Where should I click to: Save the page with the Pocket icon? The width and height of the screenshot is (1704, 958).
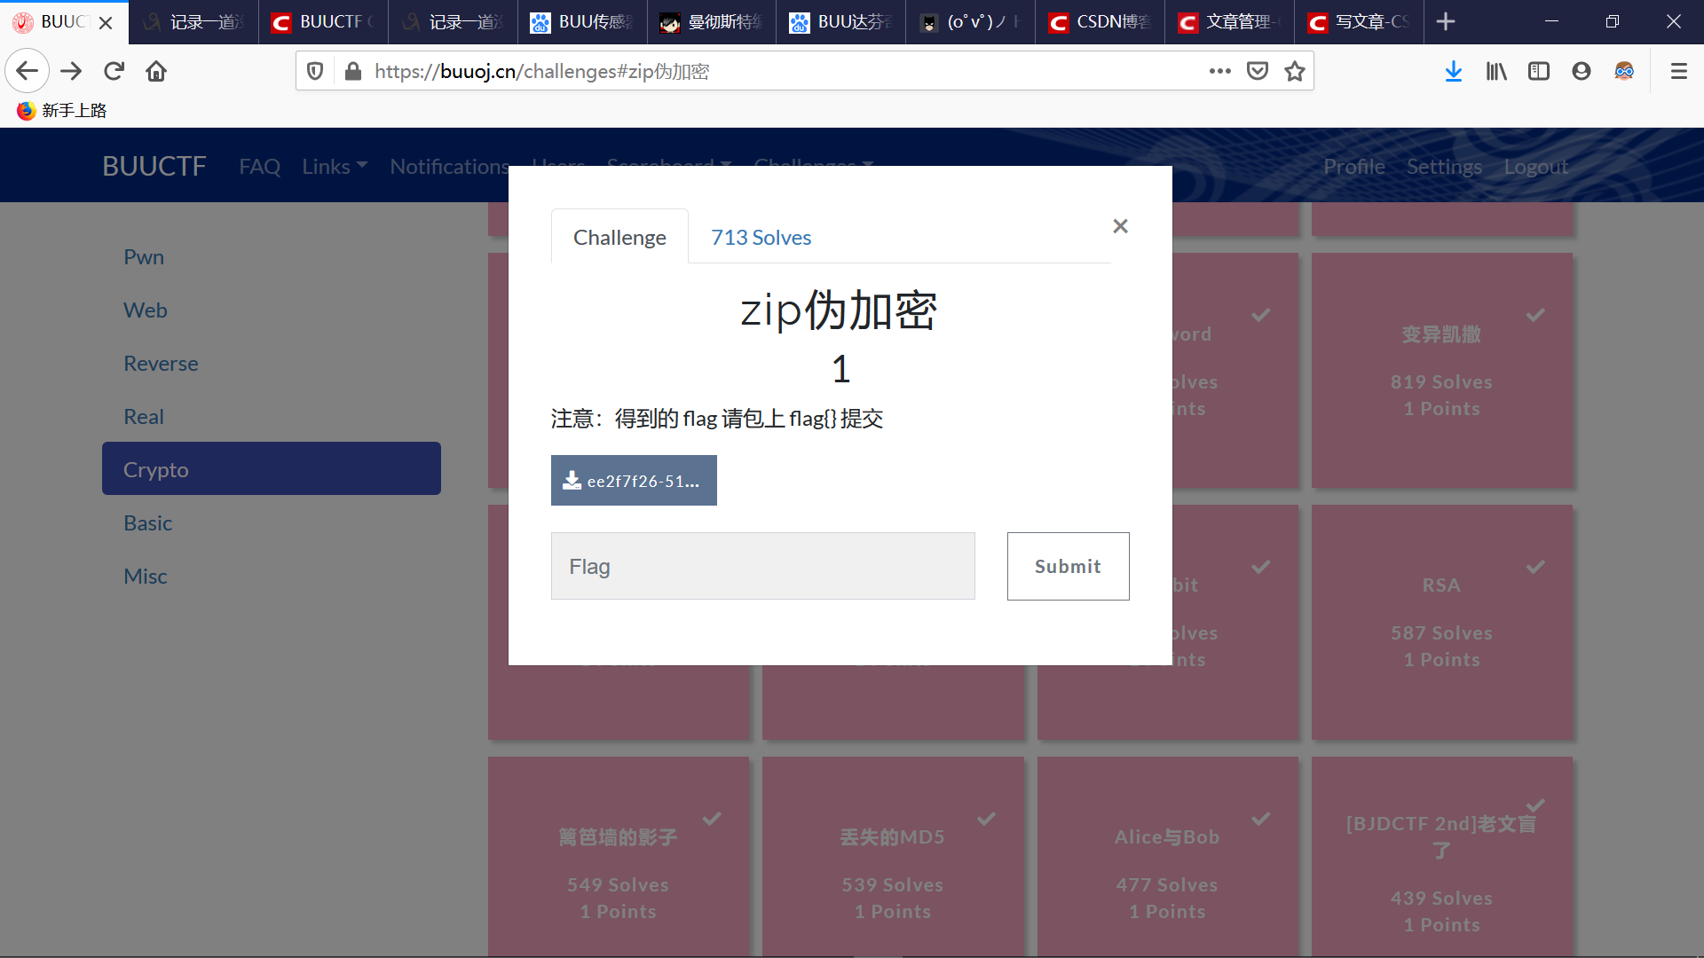coord(1257,71)
